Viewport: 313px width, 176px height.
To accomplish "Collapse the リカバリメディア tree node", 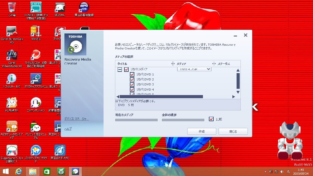I will 119,69.
